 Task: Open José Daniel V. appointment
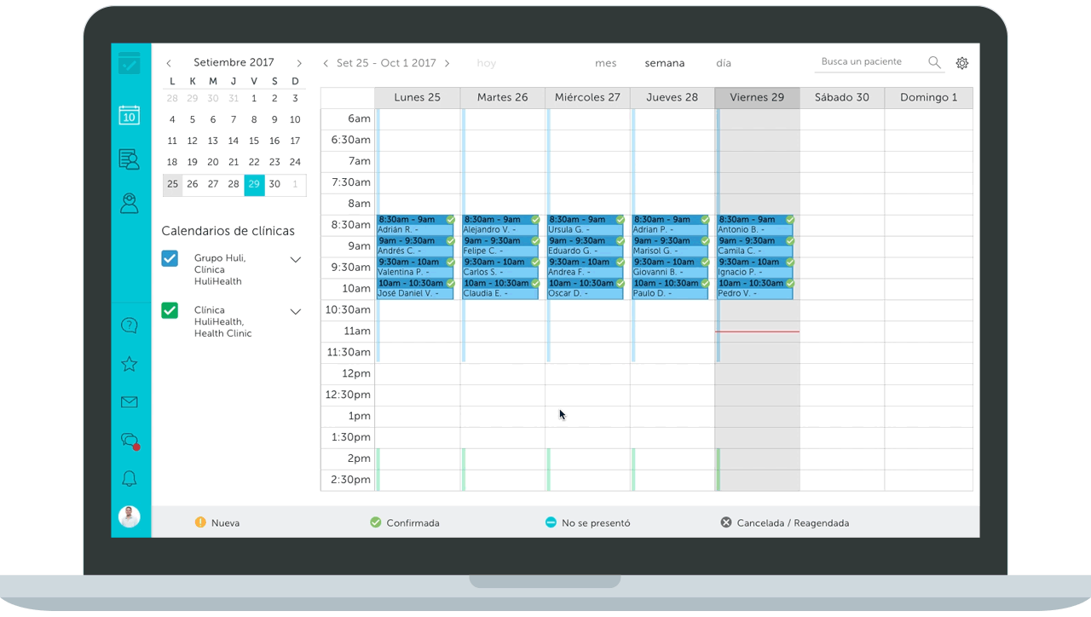click(x=415, y=289)
